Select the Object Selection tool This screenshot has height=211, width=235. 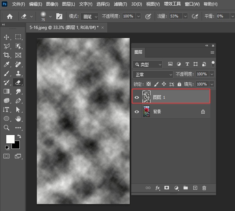click(18, 46)
